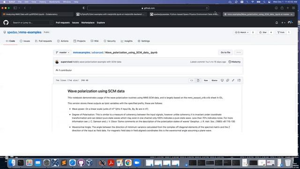This screenshot has width=300, height=169.
Task: Show Safari tab overview icon
Action: tap(293, 8)
